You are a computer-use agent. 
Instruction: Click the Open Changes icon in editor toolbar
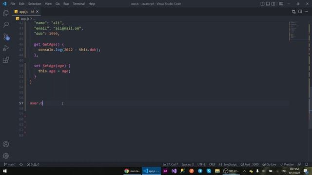[293, 12]
